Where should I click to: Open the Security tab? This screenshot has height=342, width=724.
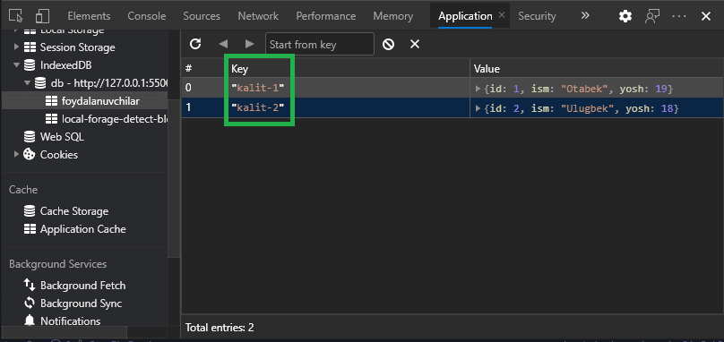point(537,16)
